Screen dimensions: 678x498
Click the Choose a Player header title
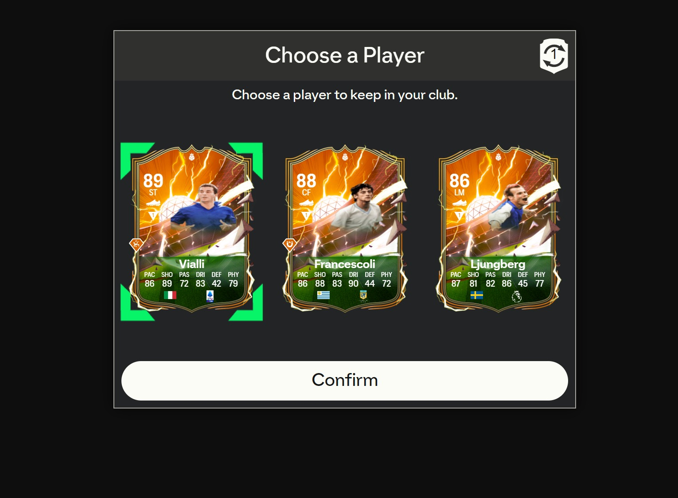pos(345,55)
